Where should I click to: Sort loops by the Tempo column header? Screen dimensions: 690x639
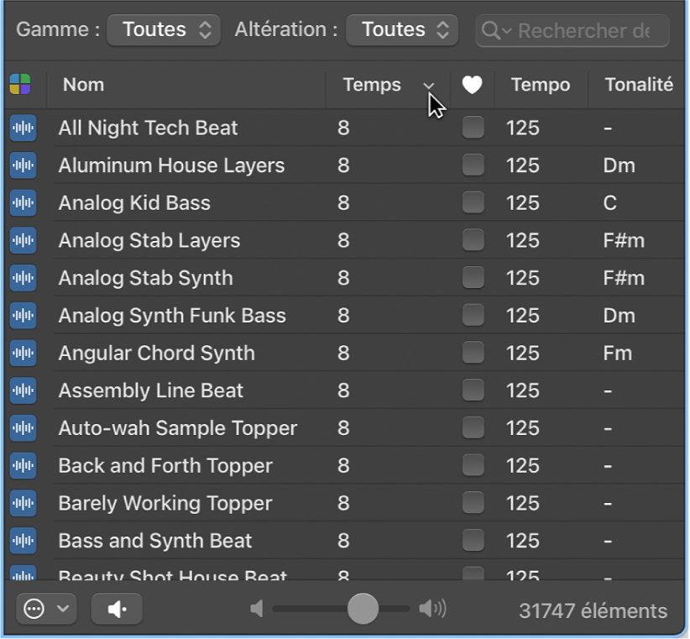click(540, 85)
